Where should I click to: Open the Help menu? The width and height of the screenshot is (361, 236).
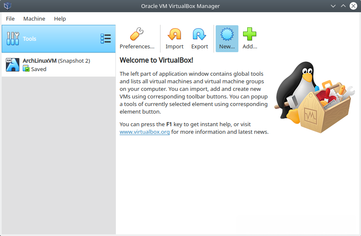tap(60, 19)
